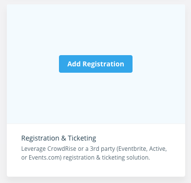Viewport: 191px width, 183px height.
Task: Click the empty light blue card area above the button
Action: point(96,30)
